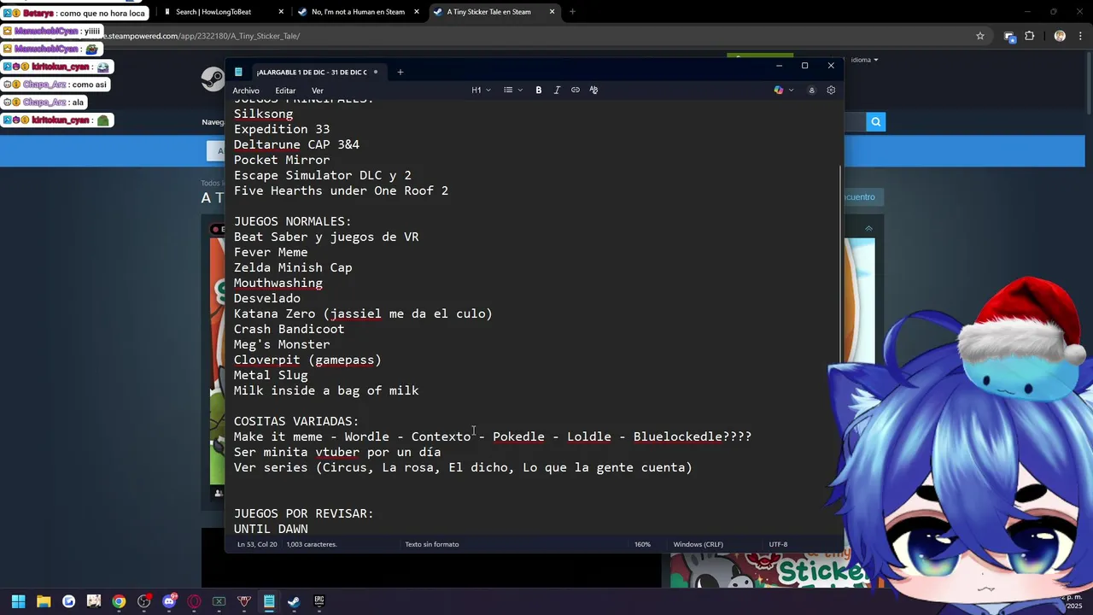Expand the Copilot dropdown arrow
Screen dimensions: 1093x615
pyautogui.click(x=791, y=90)
